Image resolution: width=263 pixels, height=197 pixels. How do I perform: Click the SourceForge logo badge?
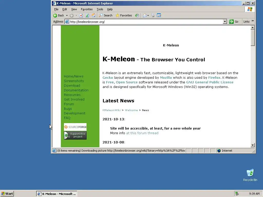tap(75, 127)
